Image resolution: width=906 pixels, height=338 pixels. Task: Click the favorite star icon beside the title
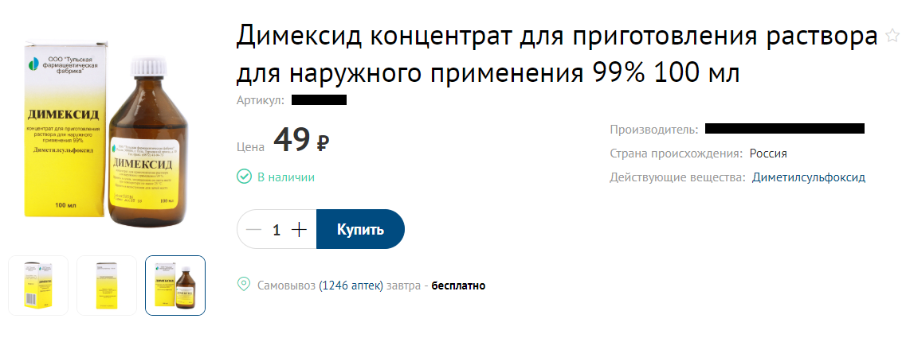coord(892,36)
